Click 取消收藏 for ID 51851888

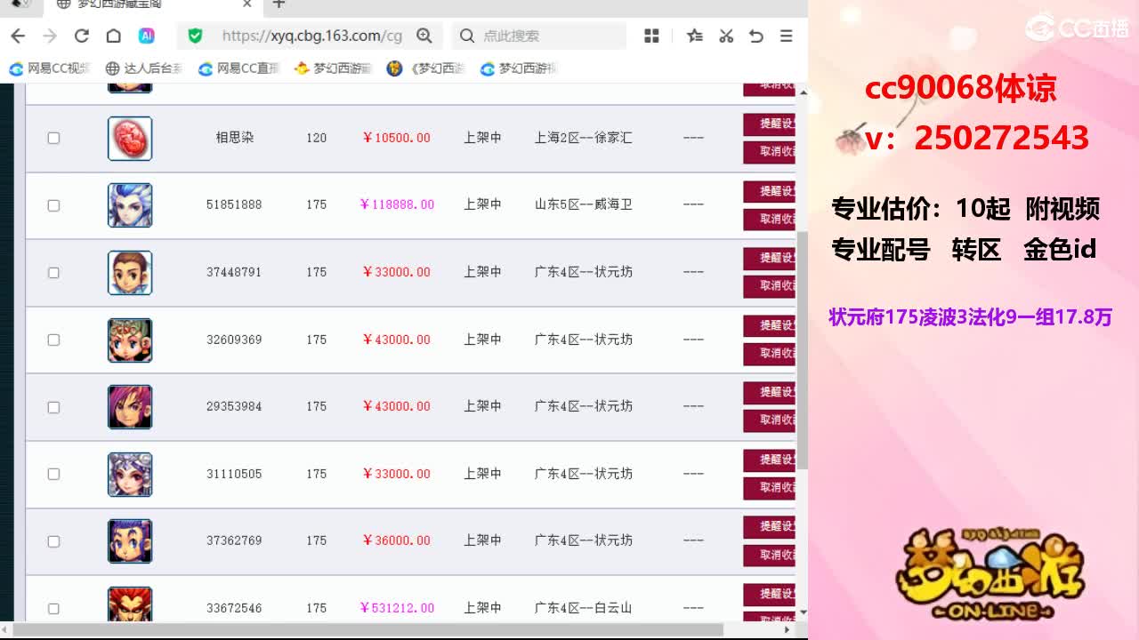pos(769,219)
